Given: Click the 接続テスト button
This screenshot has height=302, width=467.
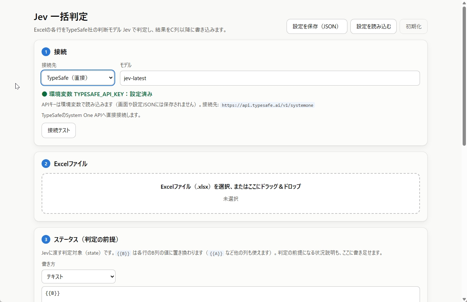Looking at the screenshot, I should [x=59, y=130].
